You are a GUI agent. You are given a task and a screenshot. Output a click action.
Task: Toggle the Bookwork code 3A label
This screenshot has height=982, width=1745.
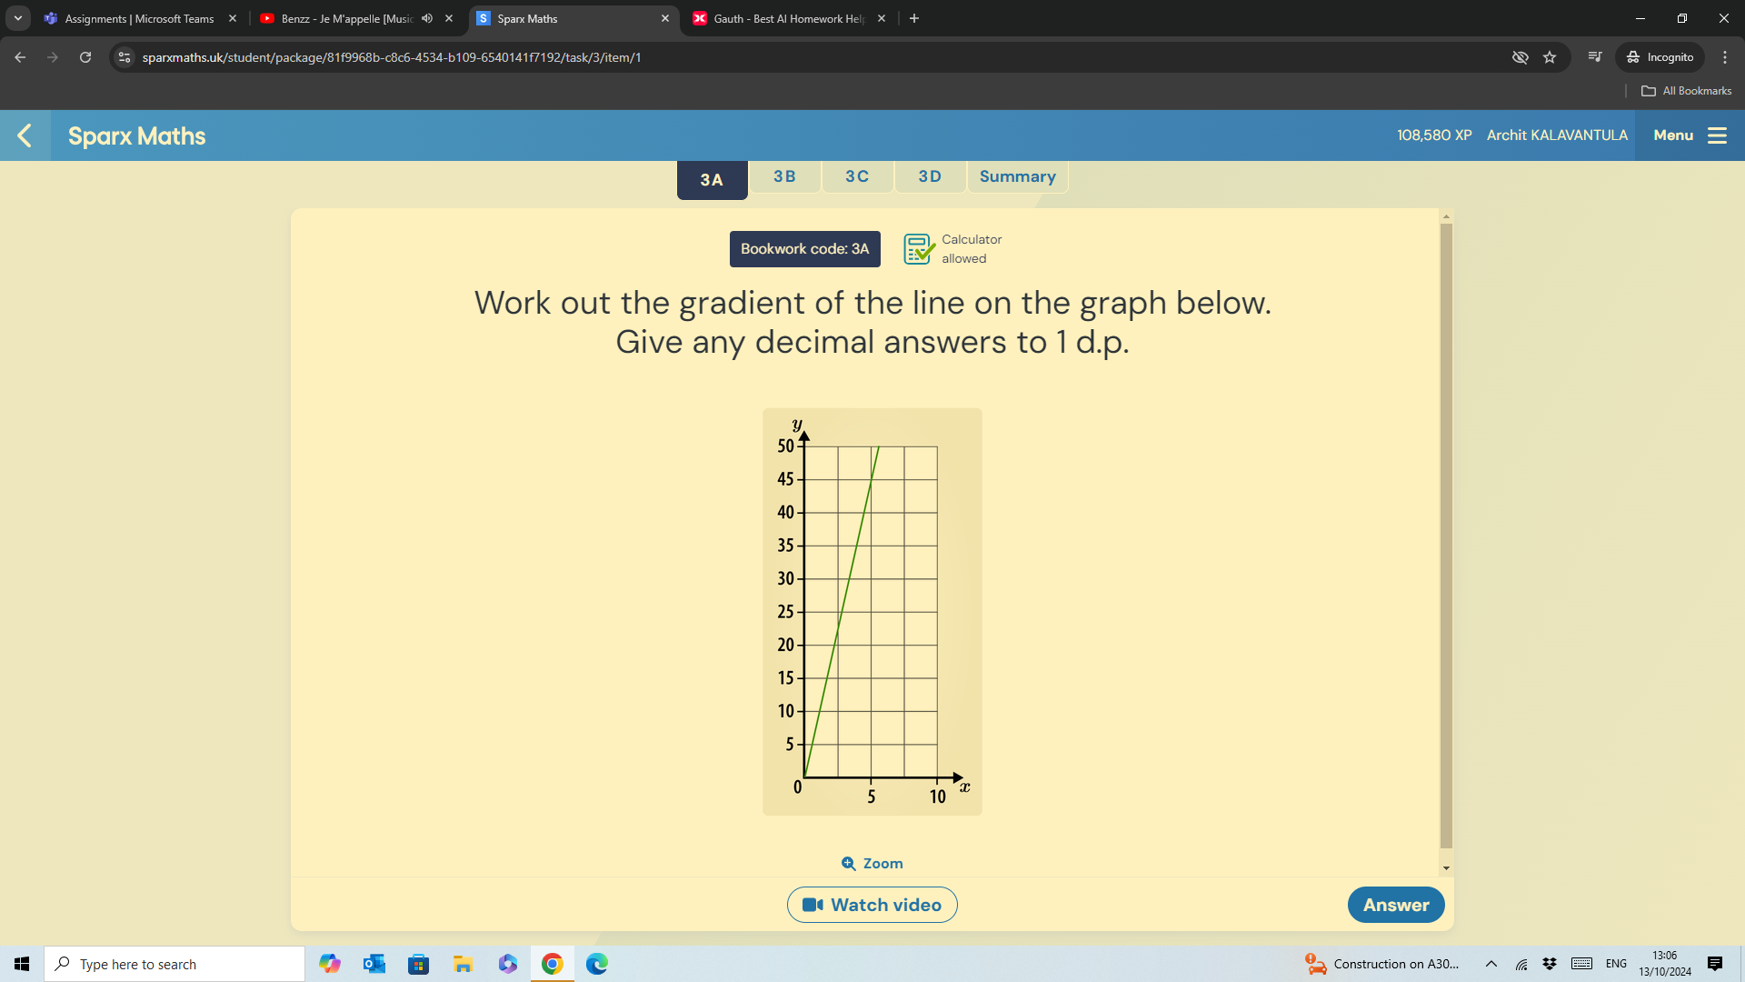[804, 248]
